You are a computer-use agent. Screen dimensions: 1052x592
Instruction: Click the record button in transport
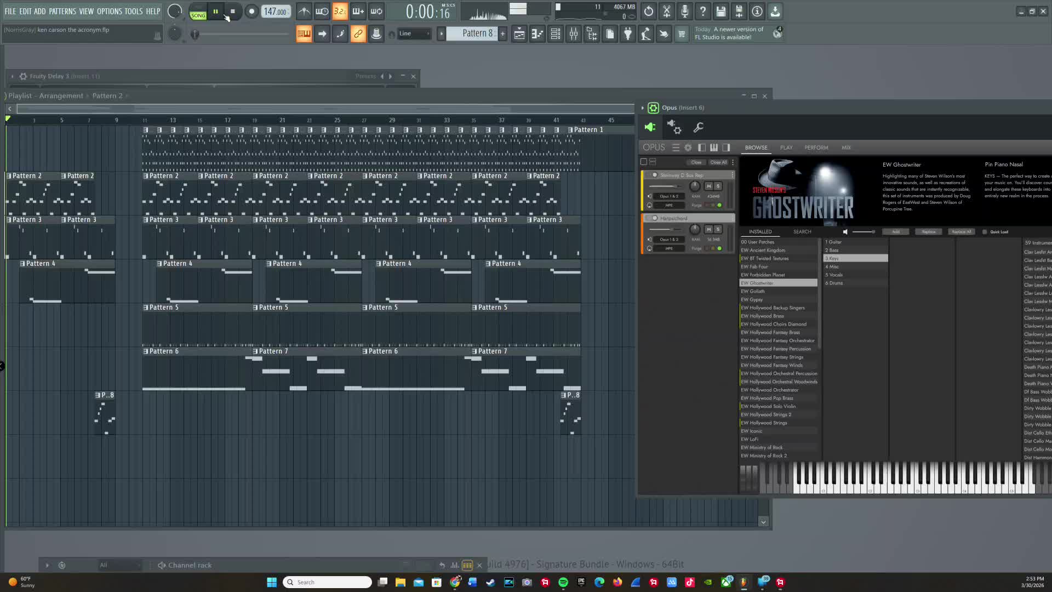pos(251,11)
